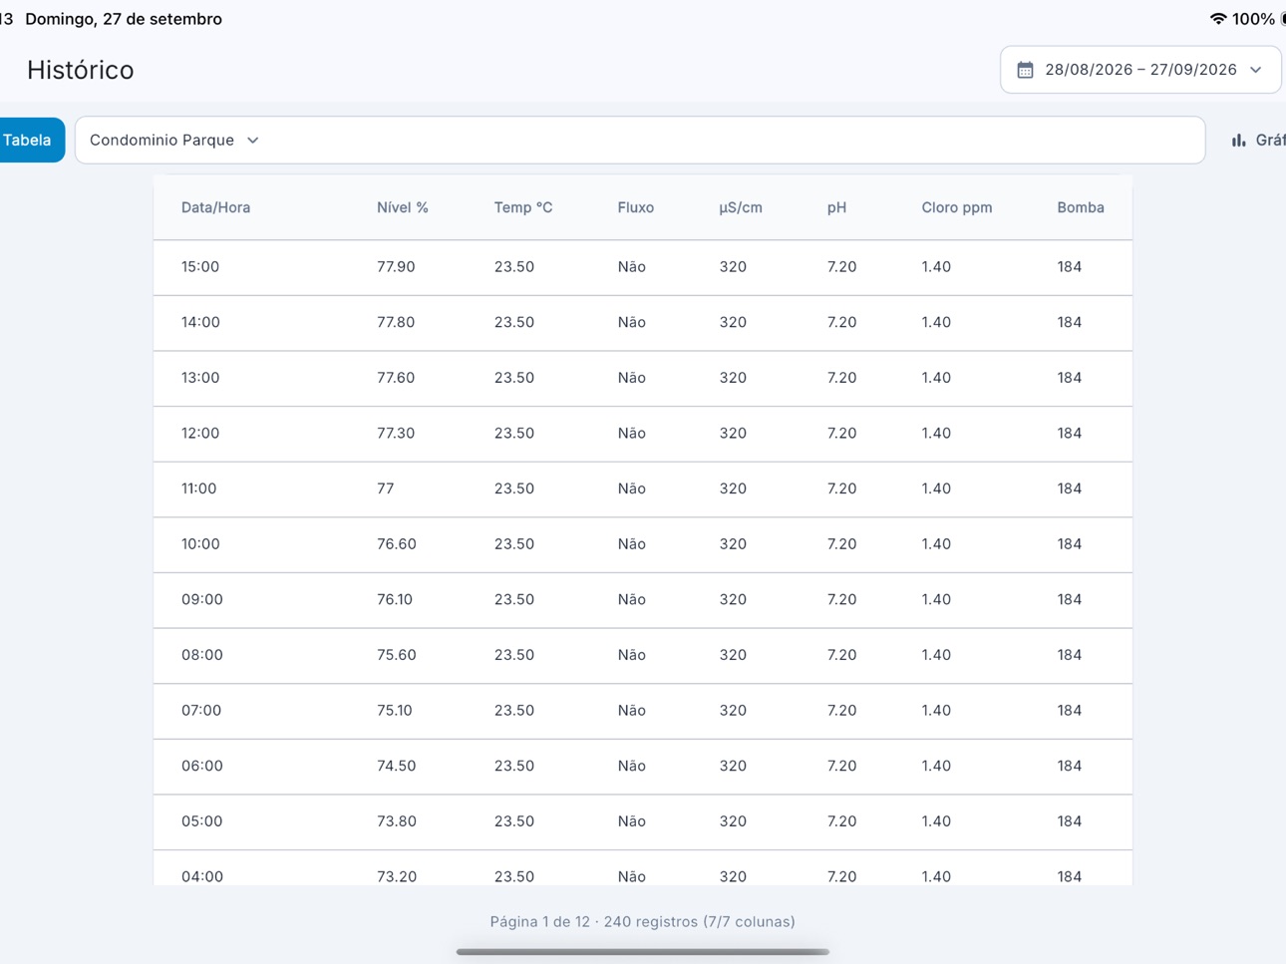Viewport: 1286px width, 964px height.
Task: Sort by Data/Hora column header
Action: click(215, 207)
